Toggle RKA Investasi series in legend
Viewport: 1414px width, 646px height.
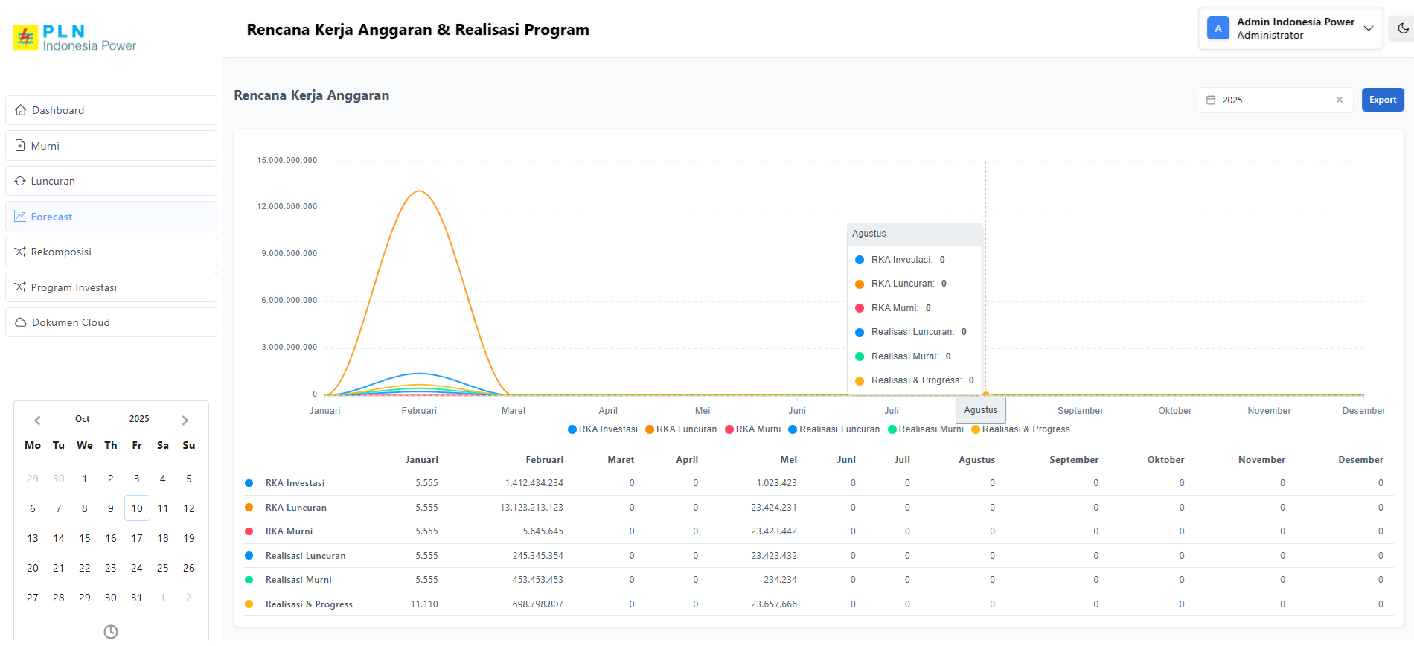pyautogui.click(x=603, y=429)
